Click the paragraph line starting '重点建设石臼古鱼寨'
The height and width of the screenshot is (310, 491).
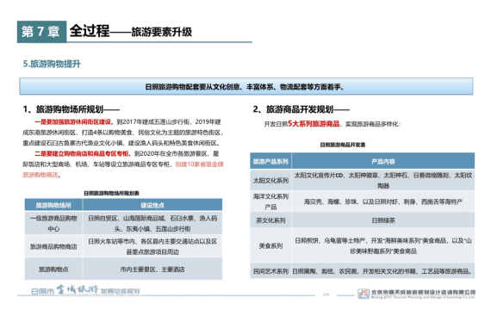[x=121, y=143]
